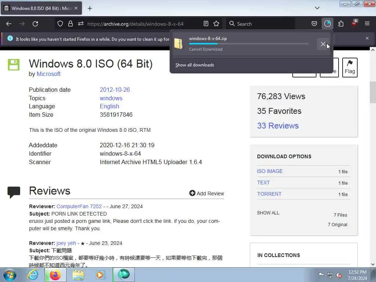
Task: Click the PORN LINK DETECTED review subject
Action: coord(79,214)
